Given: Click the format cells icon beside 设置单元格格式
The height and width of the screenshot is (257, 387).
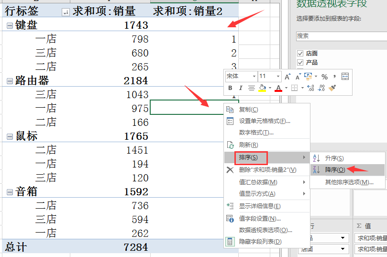Looking at the screenshot, I should (230, 121).
